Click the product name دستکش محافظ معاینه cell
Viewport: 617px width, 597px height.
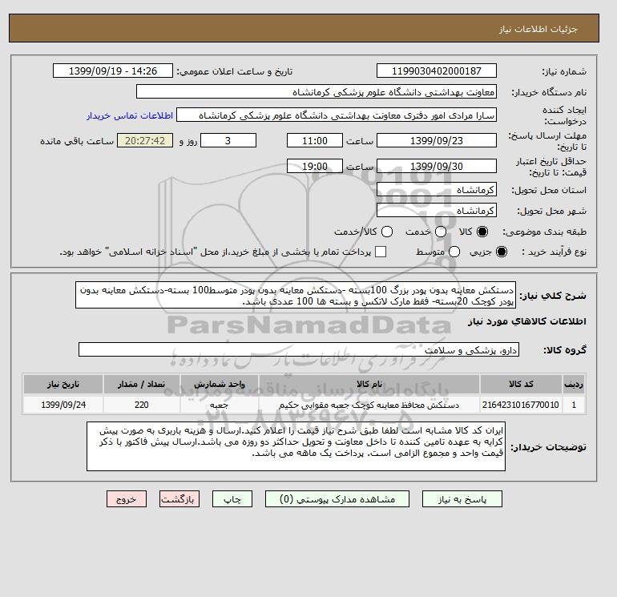[x=369, y=405]
